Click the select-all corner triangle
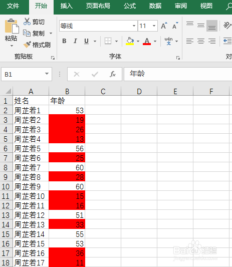 [8, 91]
